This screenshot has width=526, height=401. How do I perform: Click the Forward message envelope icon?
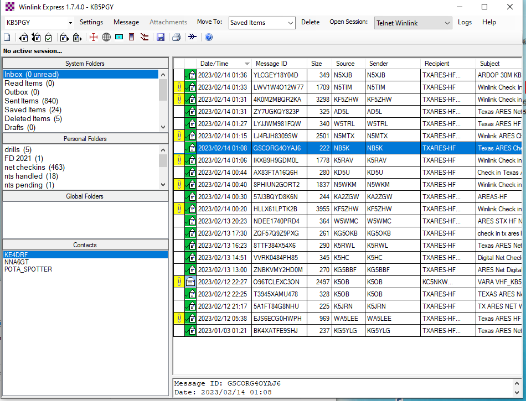[64, 37]
